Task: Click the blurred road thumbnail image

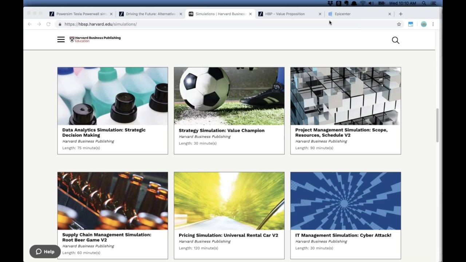Action: [229, 201]
